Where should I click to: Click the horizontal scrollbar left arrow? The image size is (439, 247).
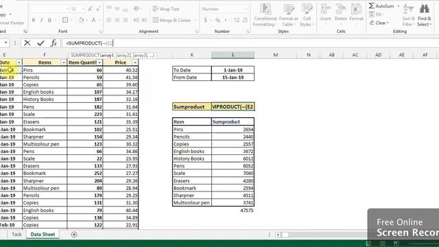tap(278, 235)
